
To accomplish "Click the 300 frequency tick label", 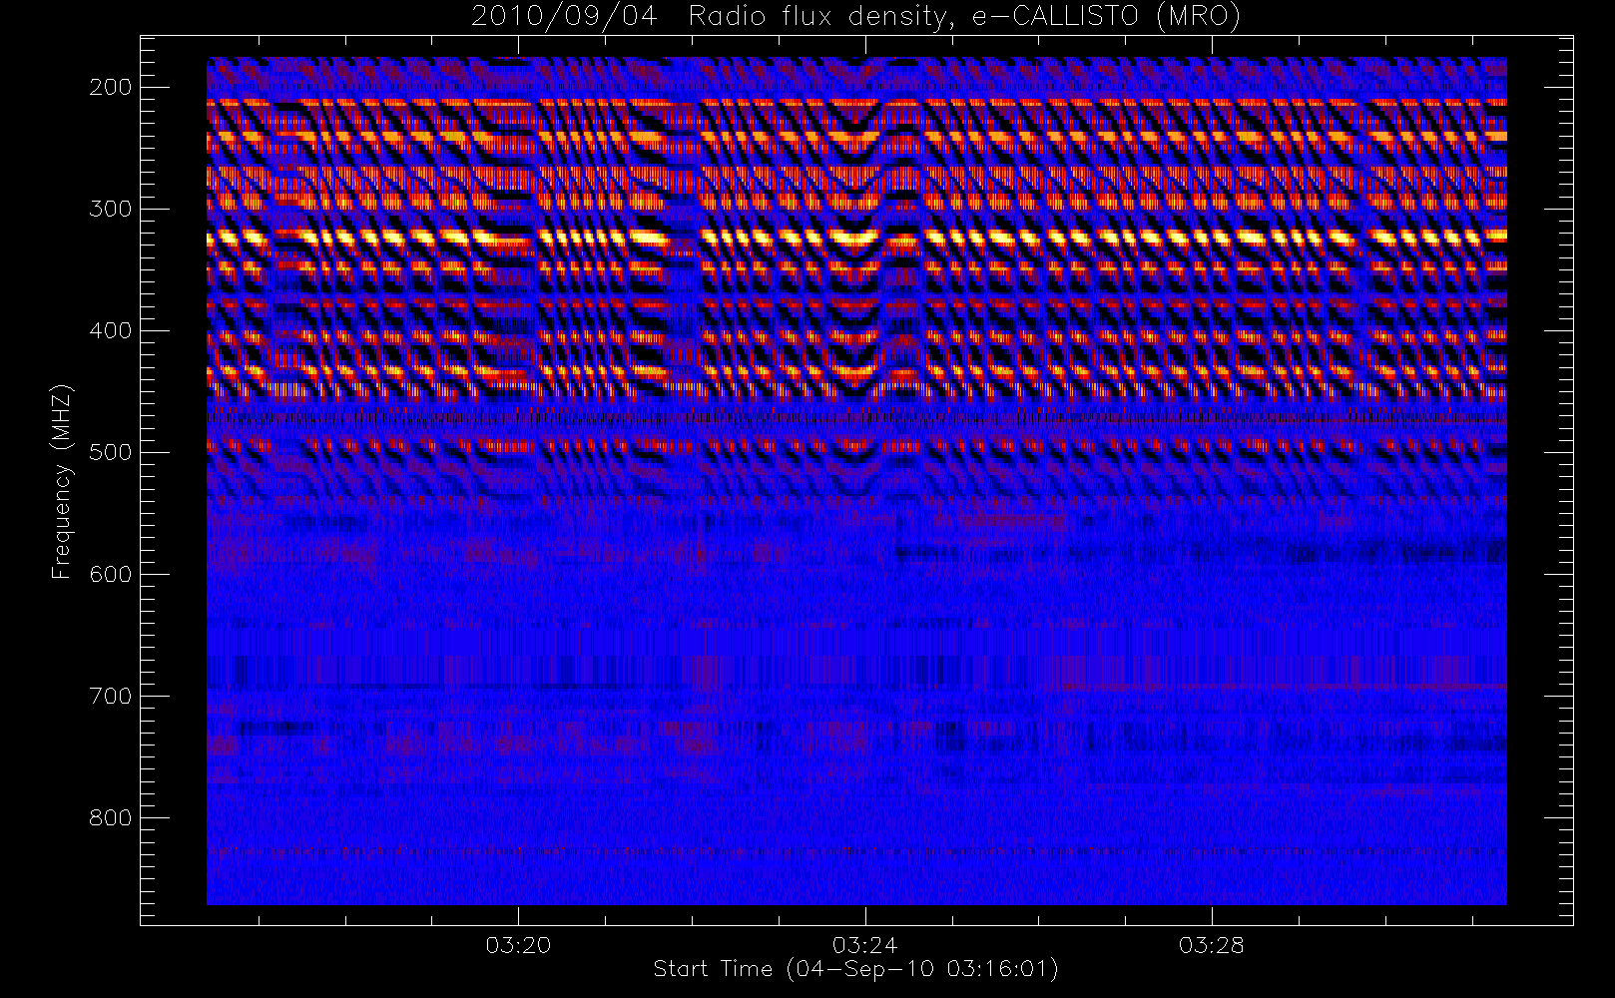I will pos(111,209).
